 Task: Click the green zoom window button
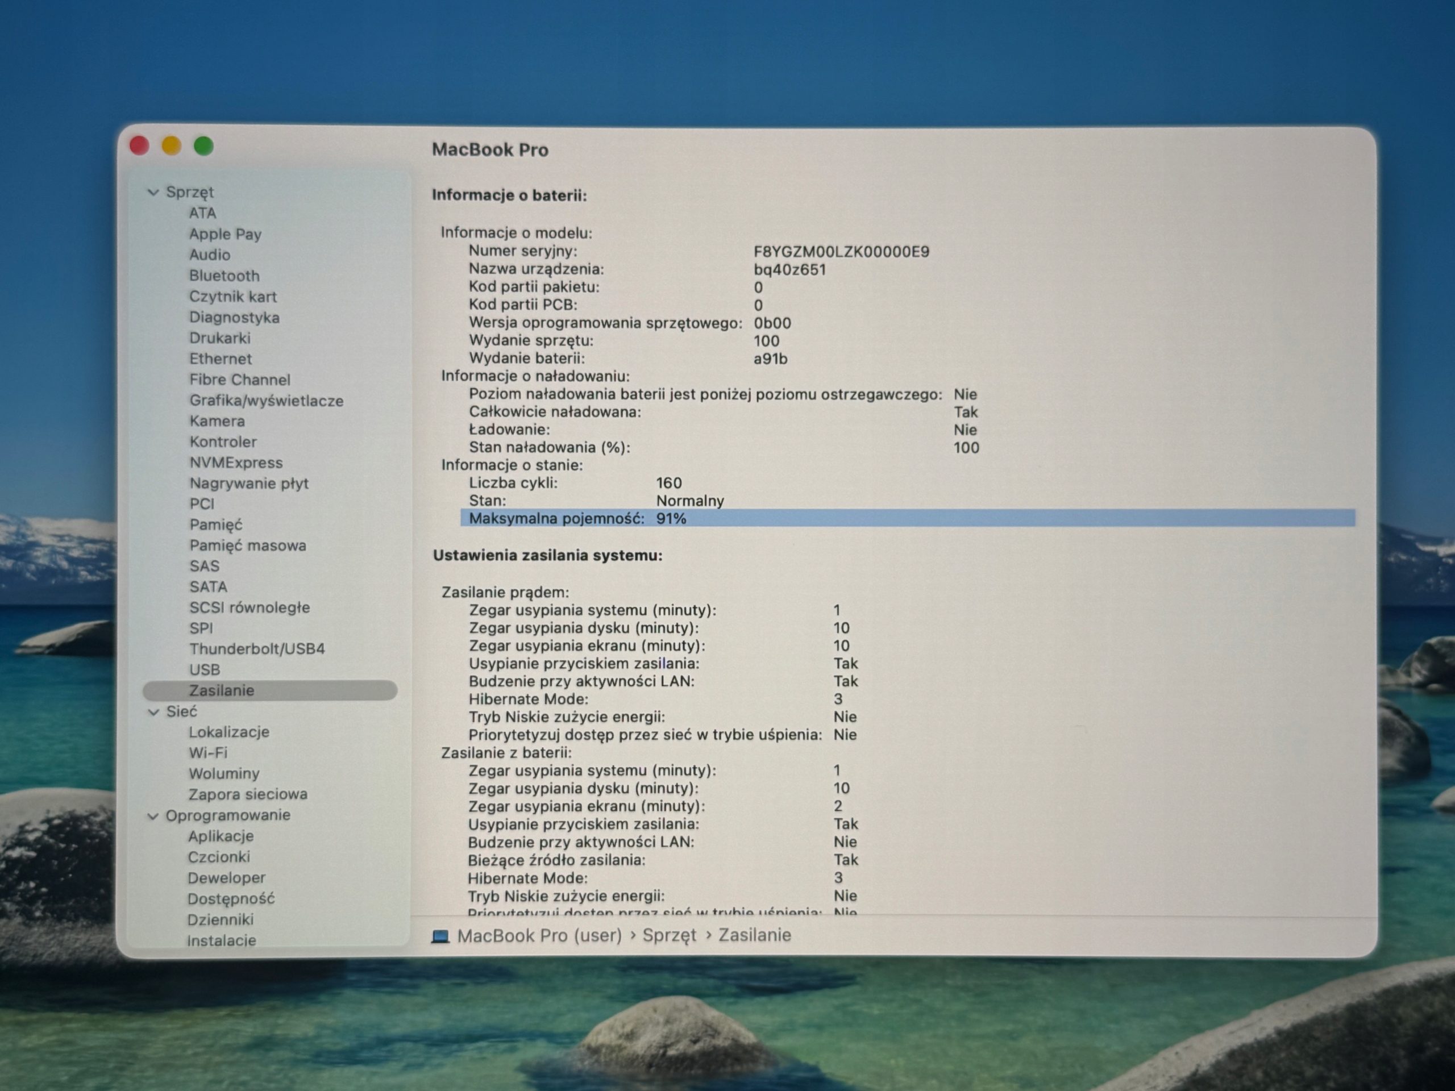coord(204,146)
